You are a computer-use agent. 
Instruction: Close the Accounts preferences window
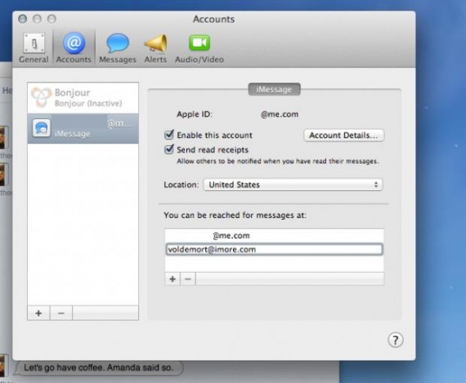click(23, 19)
